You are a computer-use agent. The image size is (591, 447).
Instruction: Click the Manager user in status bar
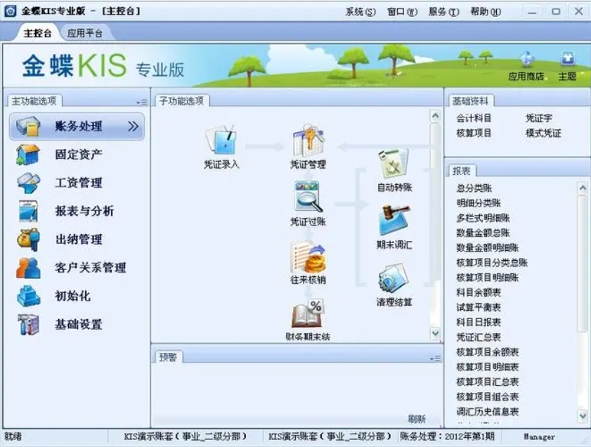539,437
